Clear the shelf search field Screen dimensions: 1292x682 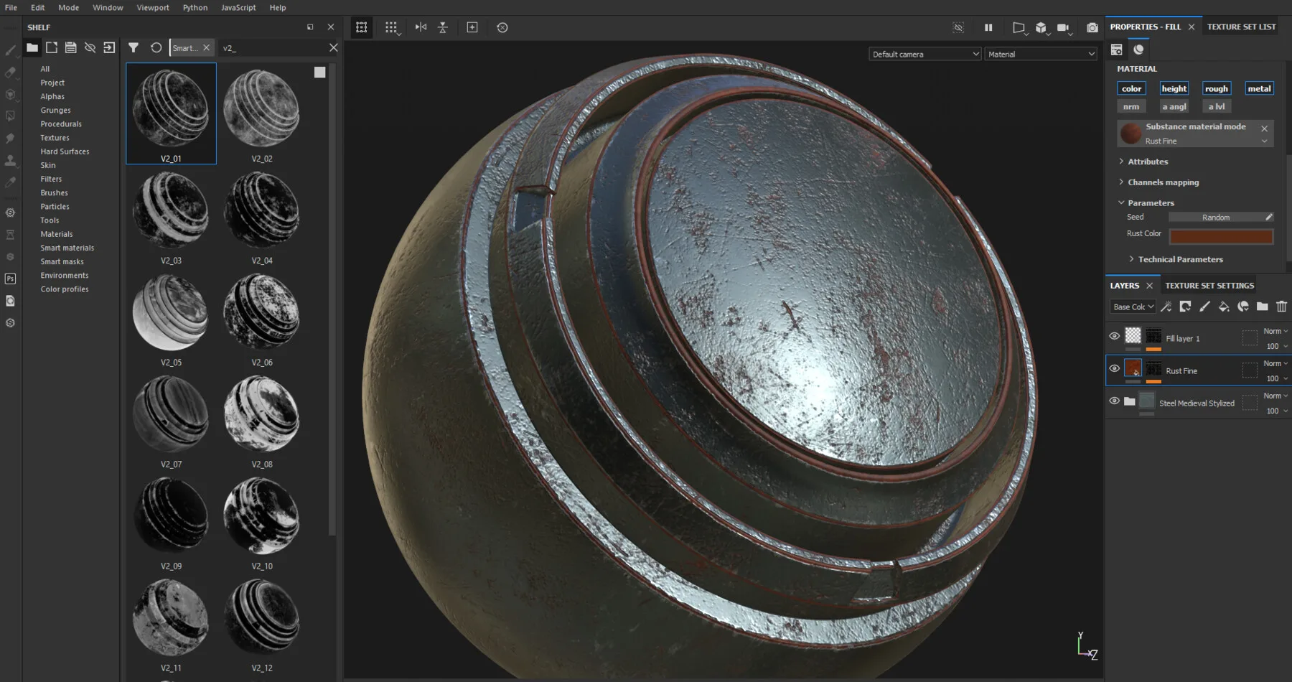click(333, 47)
